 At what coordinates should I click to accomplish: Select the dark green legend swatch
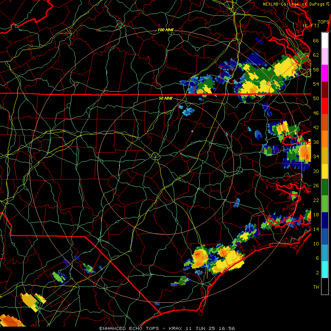325,187
